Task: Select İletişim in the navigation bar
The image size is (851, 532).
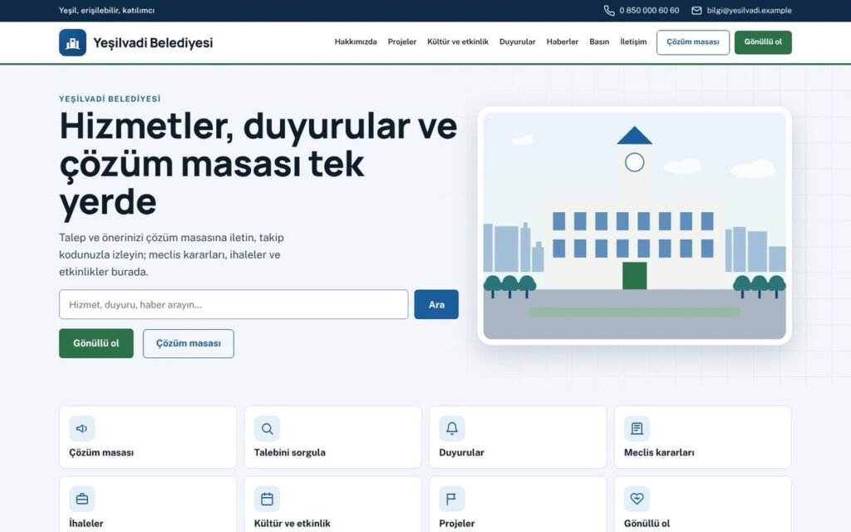Action: (x=633, y=42)
